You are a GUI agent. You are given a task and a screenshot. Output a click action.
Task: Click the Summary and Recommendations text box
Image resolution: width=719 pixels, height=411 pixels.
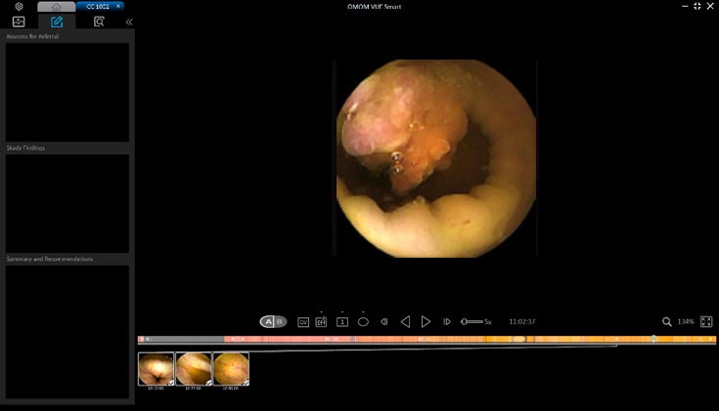(67, 330)
